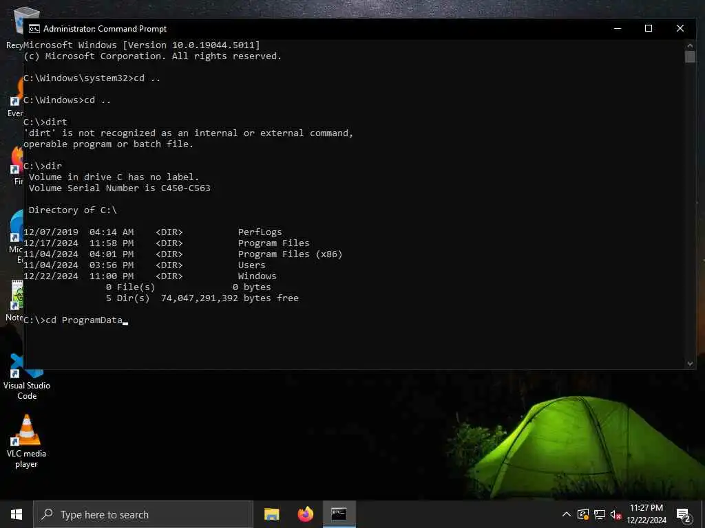This screenshot has width=705, height=528.
Task: Open the Windows Start menu
Action: (17, 514)
